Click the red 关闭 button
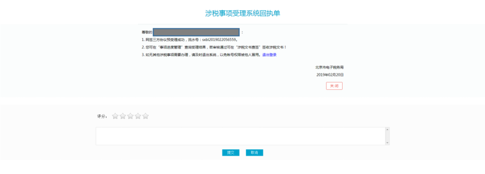 tap(334, 86)
